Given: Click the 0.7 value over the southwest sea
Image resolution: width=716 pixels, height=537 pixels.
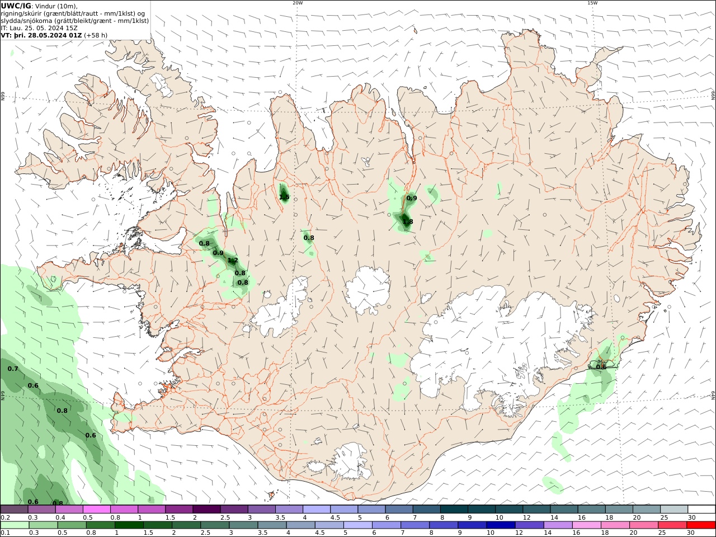Looking at the screenshot, I should (13, 369).
